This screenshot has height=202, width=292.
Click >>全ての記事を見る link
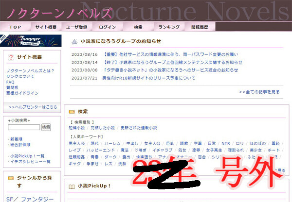(x=259, y=92)
